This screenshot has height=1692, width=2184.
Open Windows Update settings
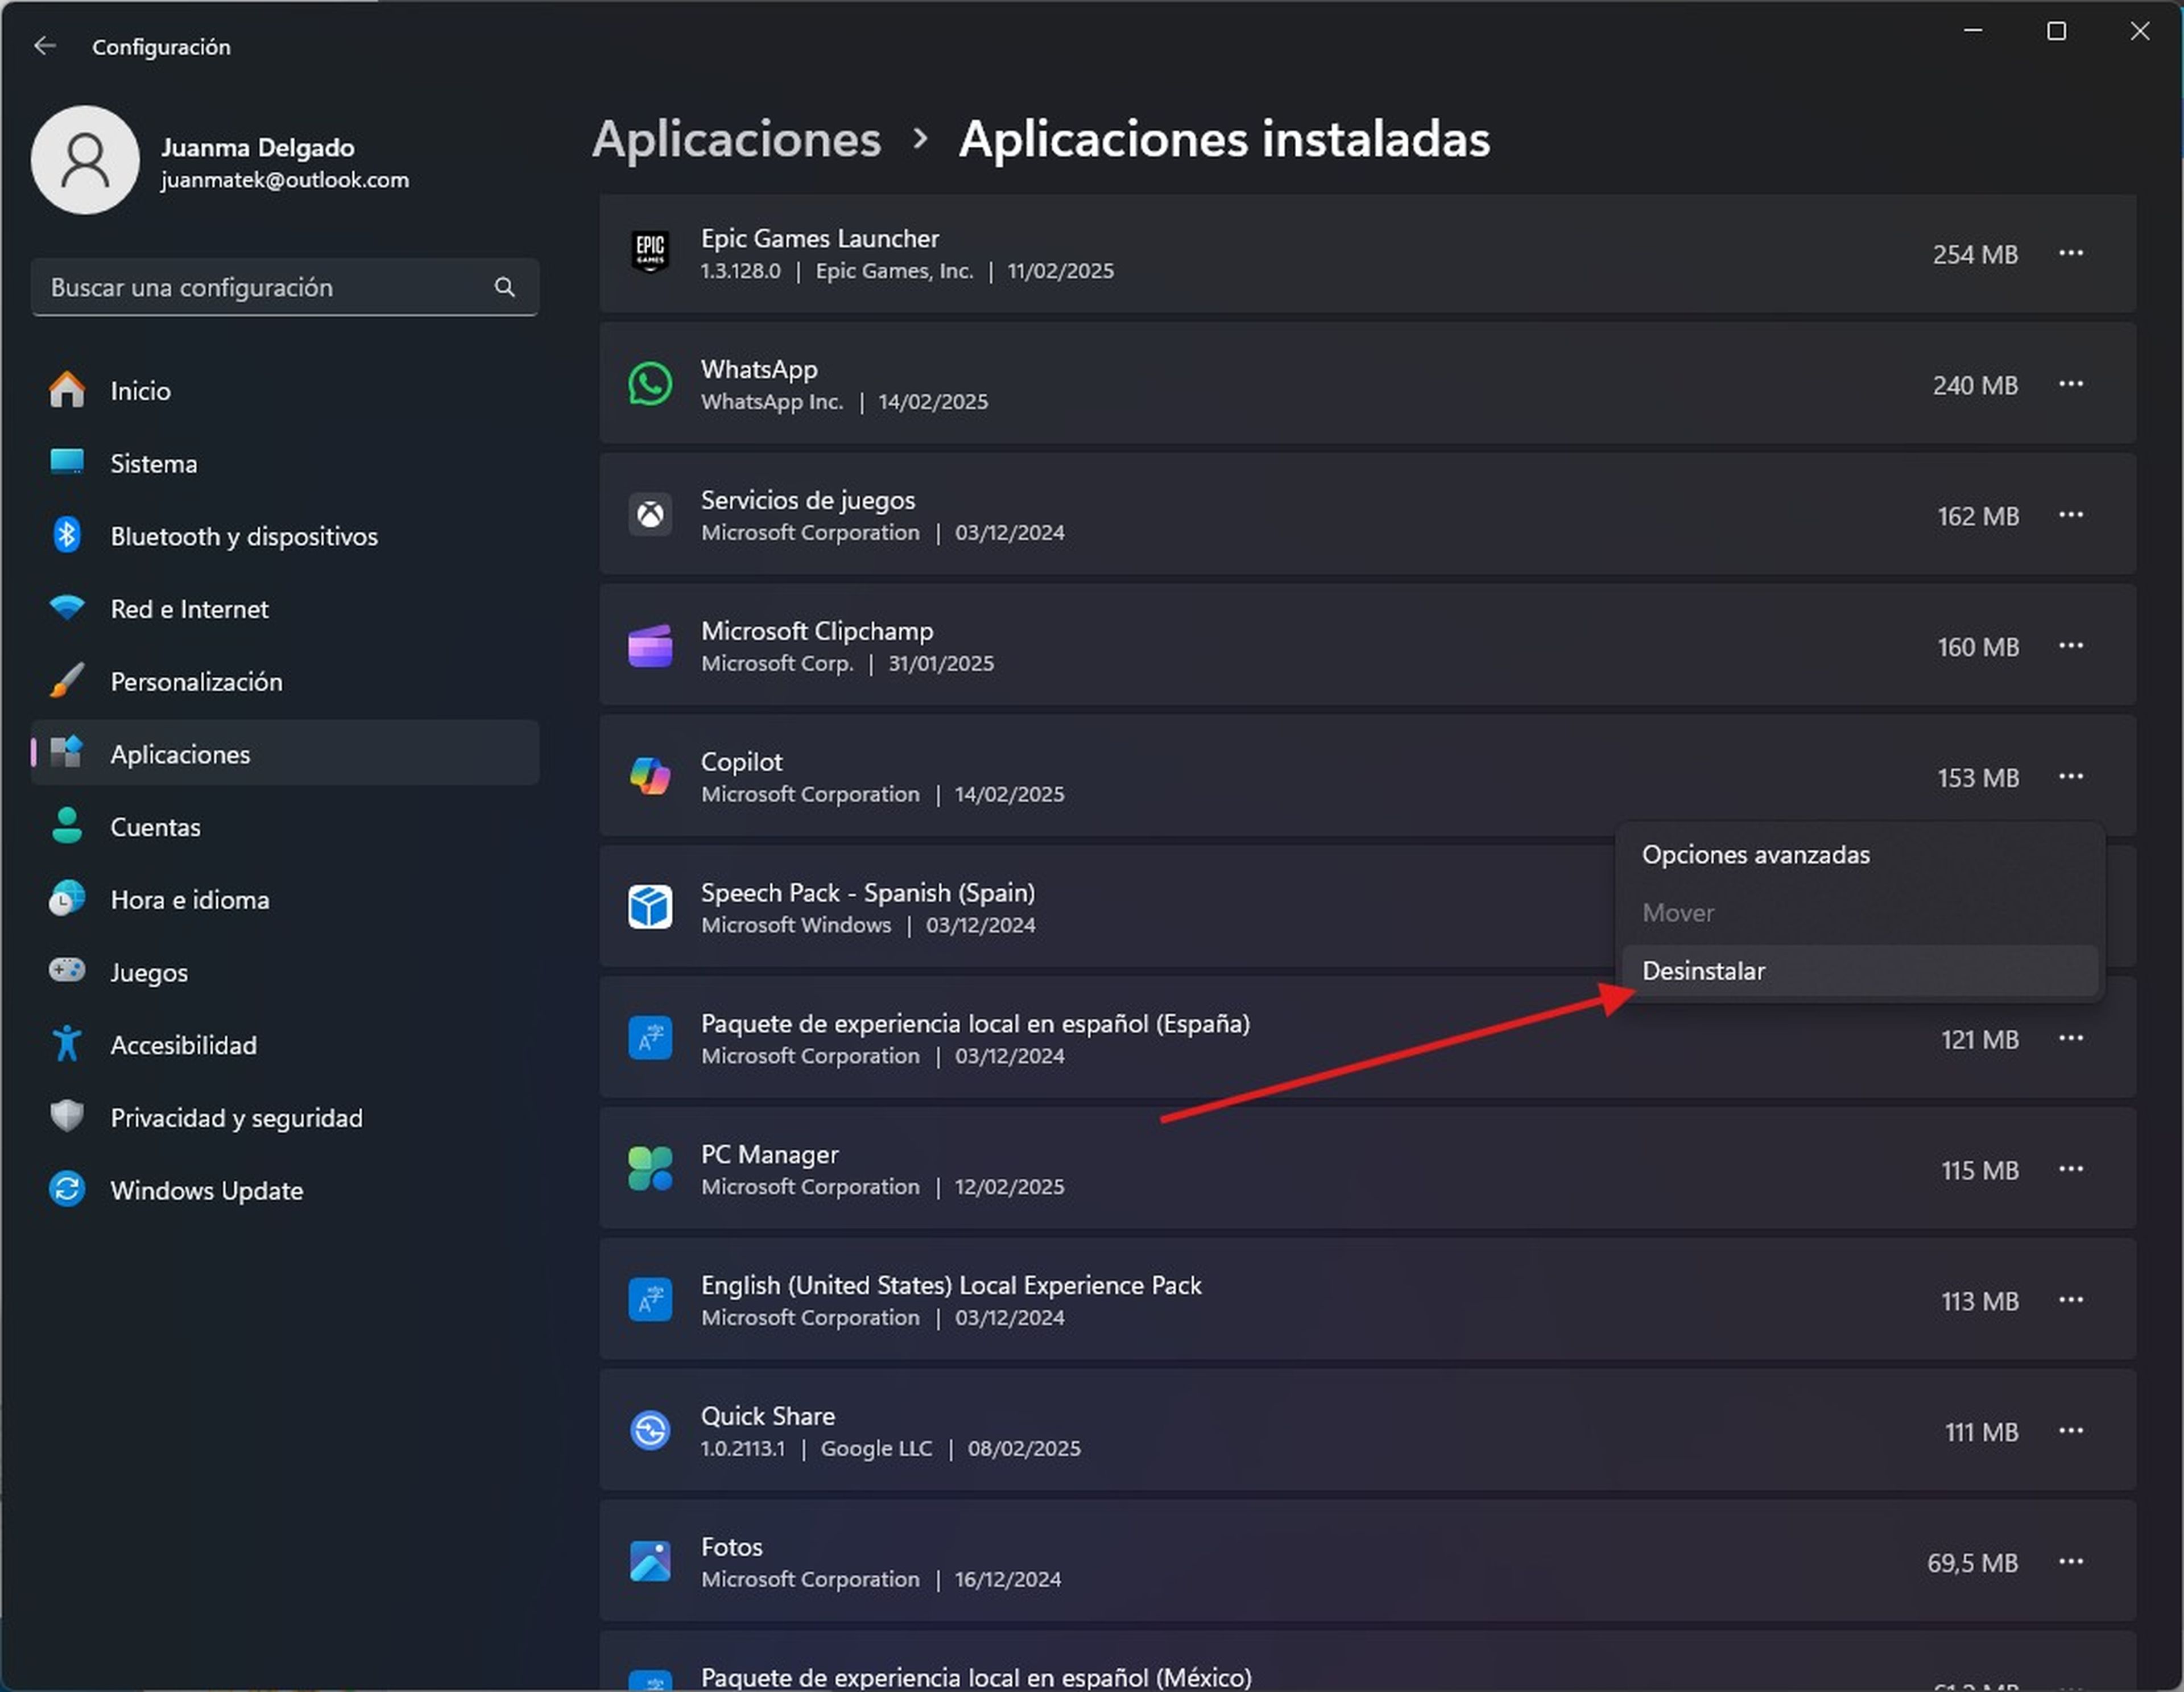tap(285, 1190)
